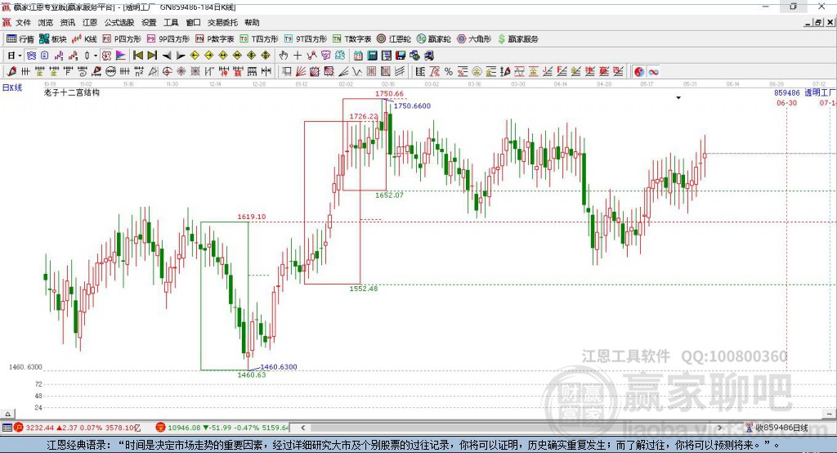Click the colorful flag chart icon
The height and width of the screenshot is (453, 837).
(x=121, y=56)
